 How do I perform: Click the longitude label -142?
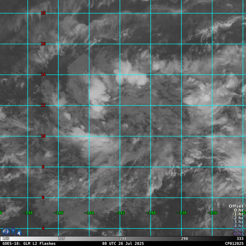(x=120, y=213)
